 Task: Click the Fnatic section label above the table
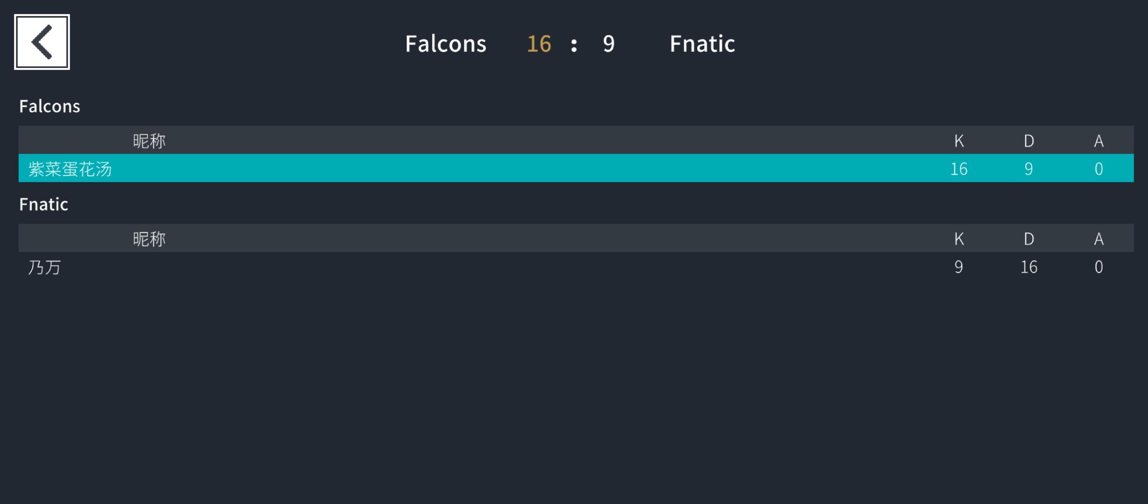pos(43,204)
